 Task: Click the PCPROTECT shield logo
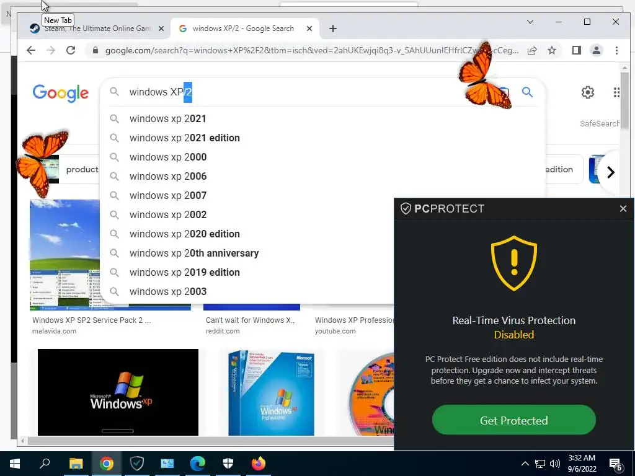pos(406,209)
